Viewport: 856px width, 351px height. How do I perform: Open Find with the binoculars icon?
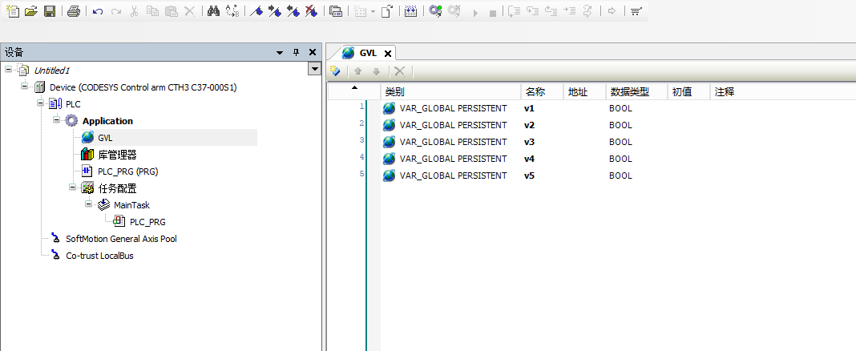[x=213, y=11]
